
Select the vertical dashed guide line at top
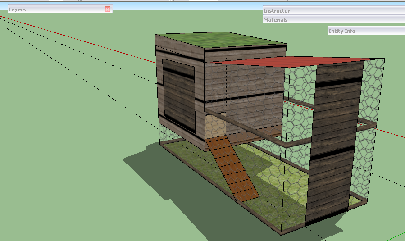coord(227,18)
